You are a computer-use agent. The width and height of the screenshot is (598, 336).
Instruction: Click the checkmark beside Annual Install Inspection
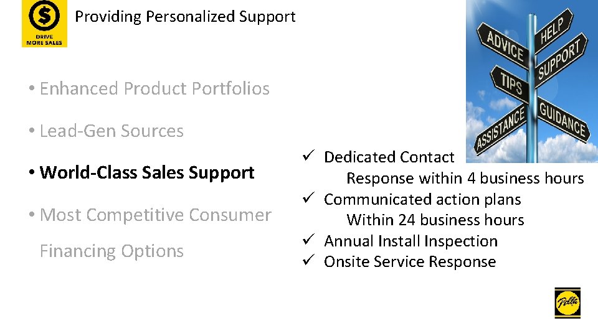(312, 241)
